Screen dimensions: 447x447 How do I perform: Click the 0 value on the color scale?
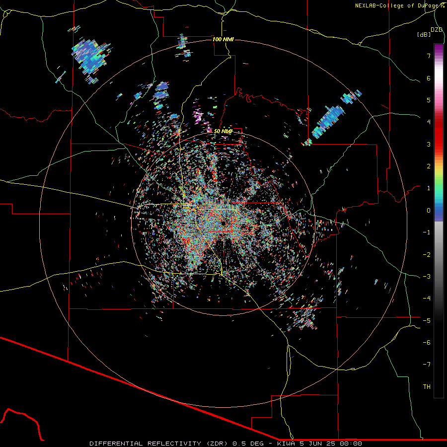pyautogui.click(x=429, y=211)
